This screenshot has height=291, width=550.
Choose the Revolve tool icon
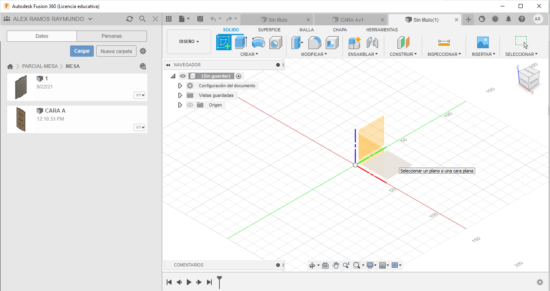pyautogui.click(x=258, y=43)
